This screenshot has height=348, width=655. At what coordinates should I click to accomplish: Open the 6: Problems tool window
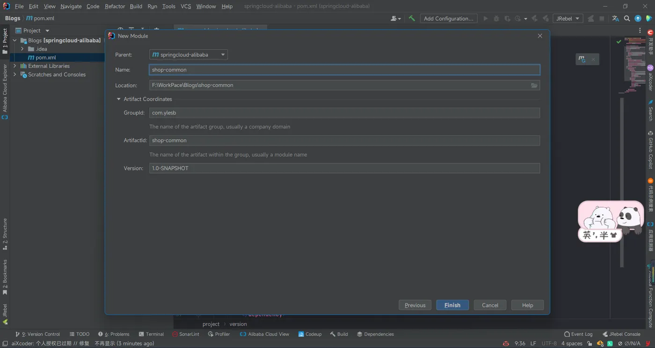tap(114, 334)
